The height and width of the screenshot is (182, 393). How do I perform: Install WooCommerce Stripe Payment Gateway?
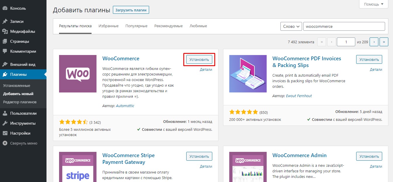(x=199, y=156)
